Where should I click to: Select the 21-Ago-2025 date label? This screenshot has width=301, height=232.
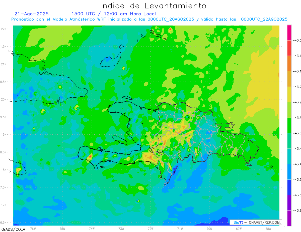pyautogui.click(x=32, y=14)
